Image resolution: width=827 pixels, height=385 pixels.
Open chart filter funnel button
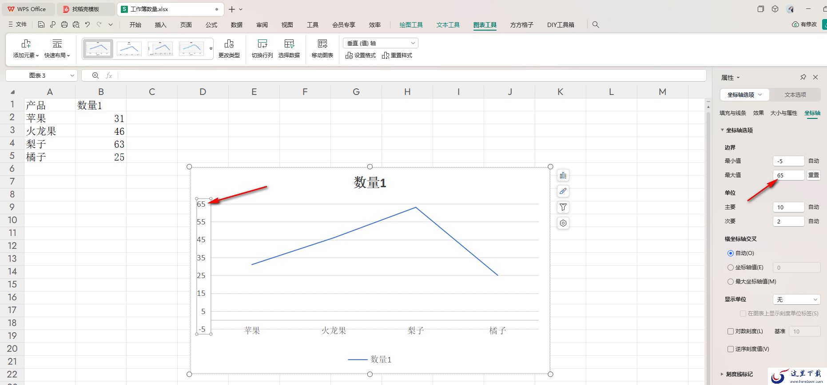pyautogui.click(x=563, y=207)
